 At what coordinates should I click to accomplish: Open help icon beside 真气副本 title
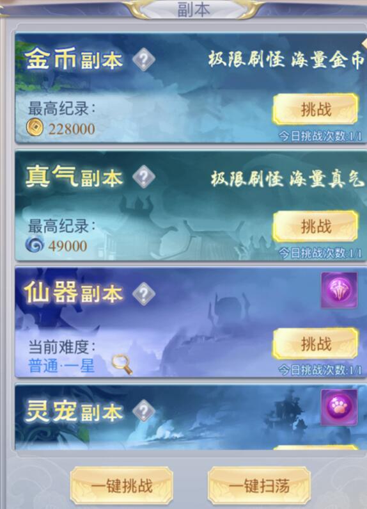(x=144, y=177)
